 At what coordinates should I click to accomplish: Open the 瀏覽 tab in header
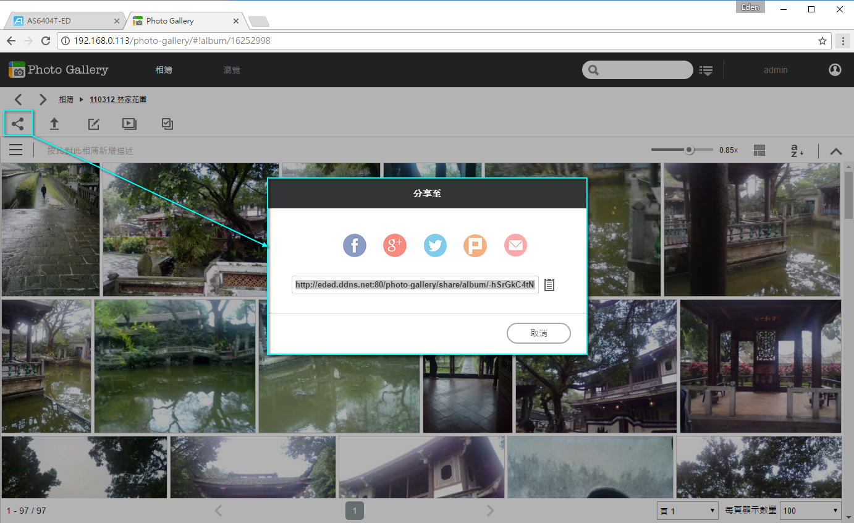pos(232,70)
